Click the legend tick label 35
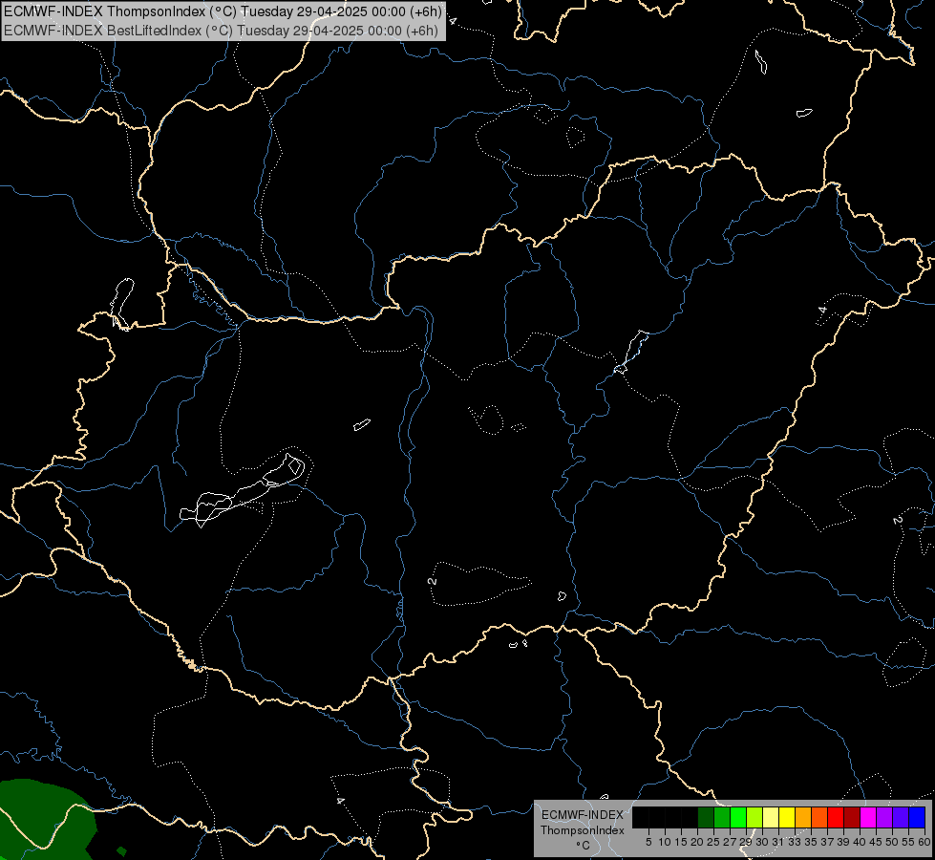This screenshot has height=860, width=935. [812, 842]
